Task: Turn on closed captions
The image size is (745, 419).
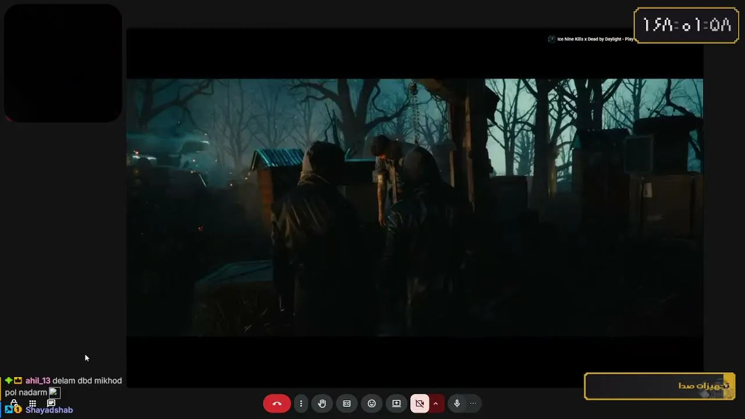Action: coord(347,403)
